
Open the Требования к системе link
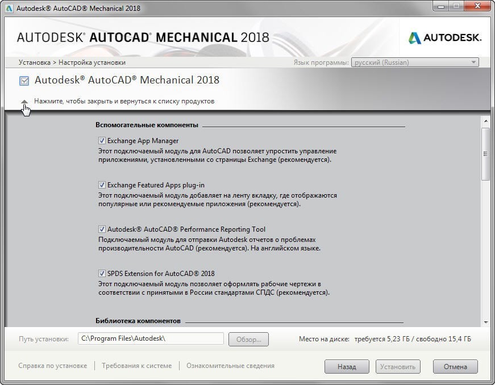click(137, 366)
